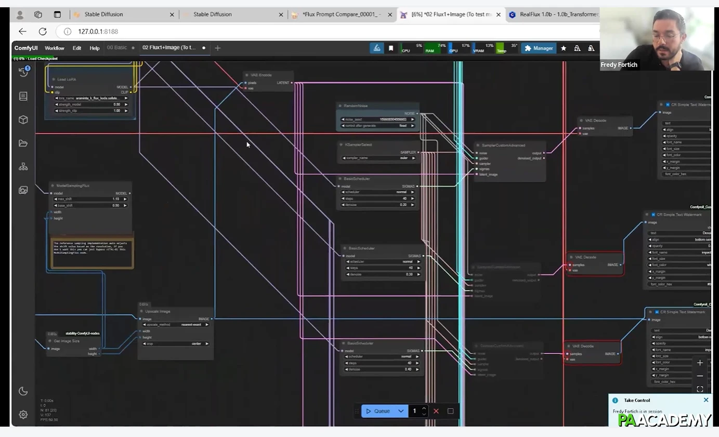Adjust base_shift value in ModelSamplingFlux

pyautogui.click(x=90, y=205)
